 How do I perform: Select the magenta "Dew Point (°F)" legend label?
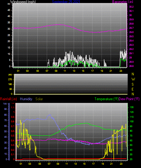[129, 99]
